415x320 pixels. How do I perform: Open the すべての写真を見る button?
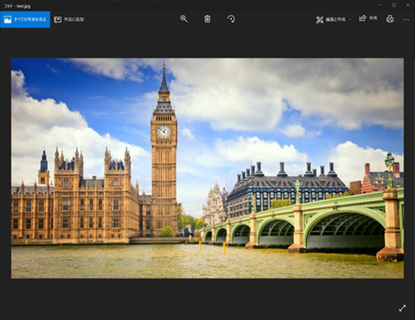(x=25, y=19)
